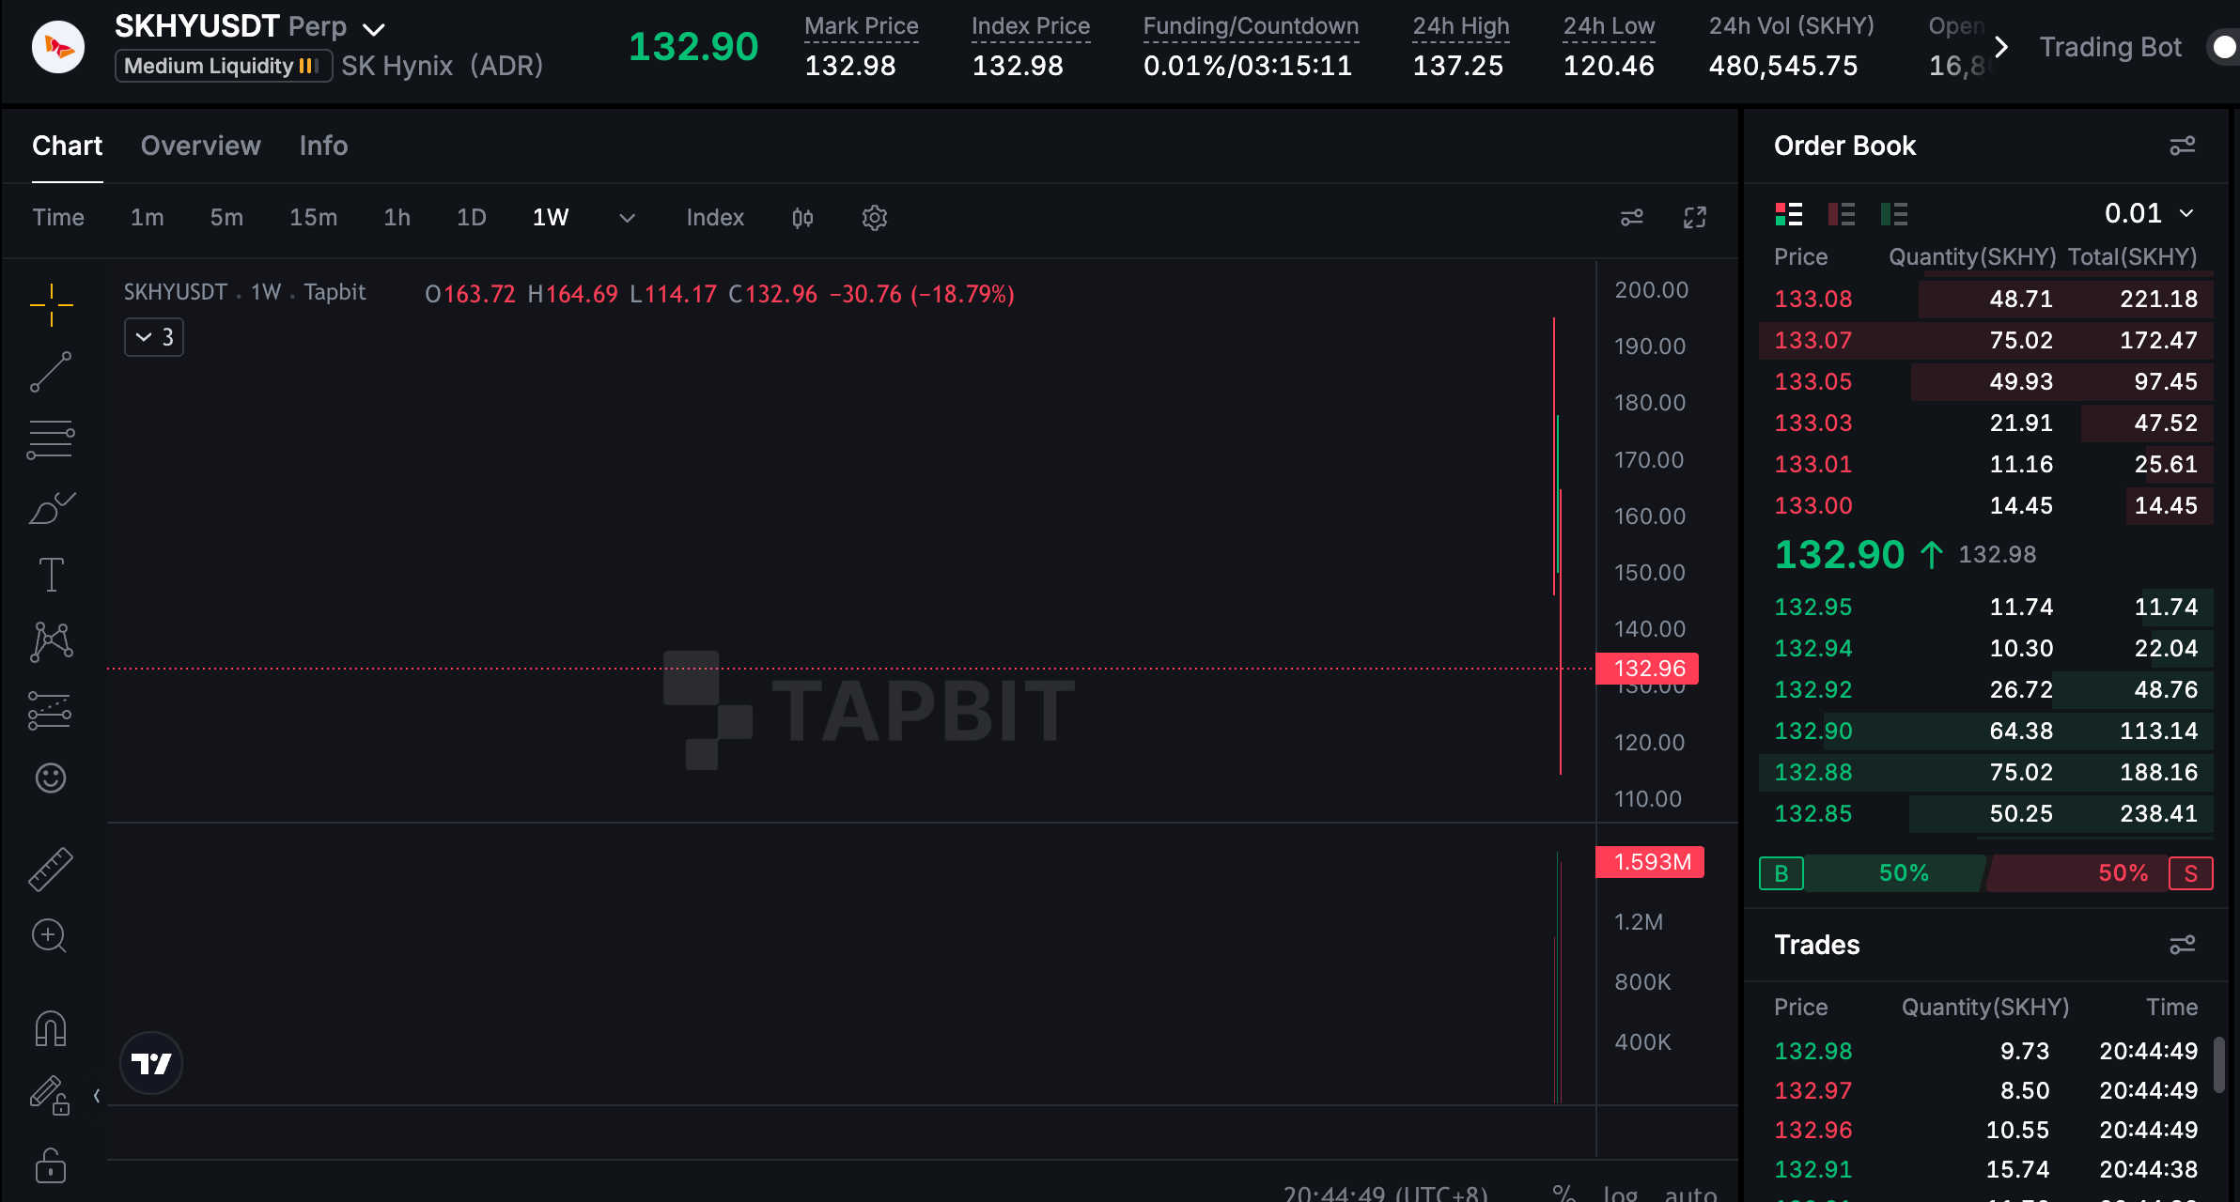This screenshot has height=1202, width=2240.
Task: Expand chart to fullscreen
Action: [1695, 218]
